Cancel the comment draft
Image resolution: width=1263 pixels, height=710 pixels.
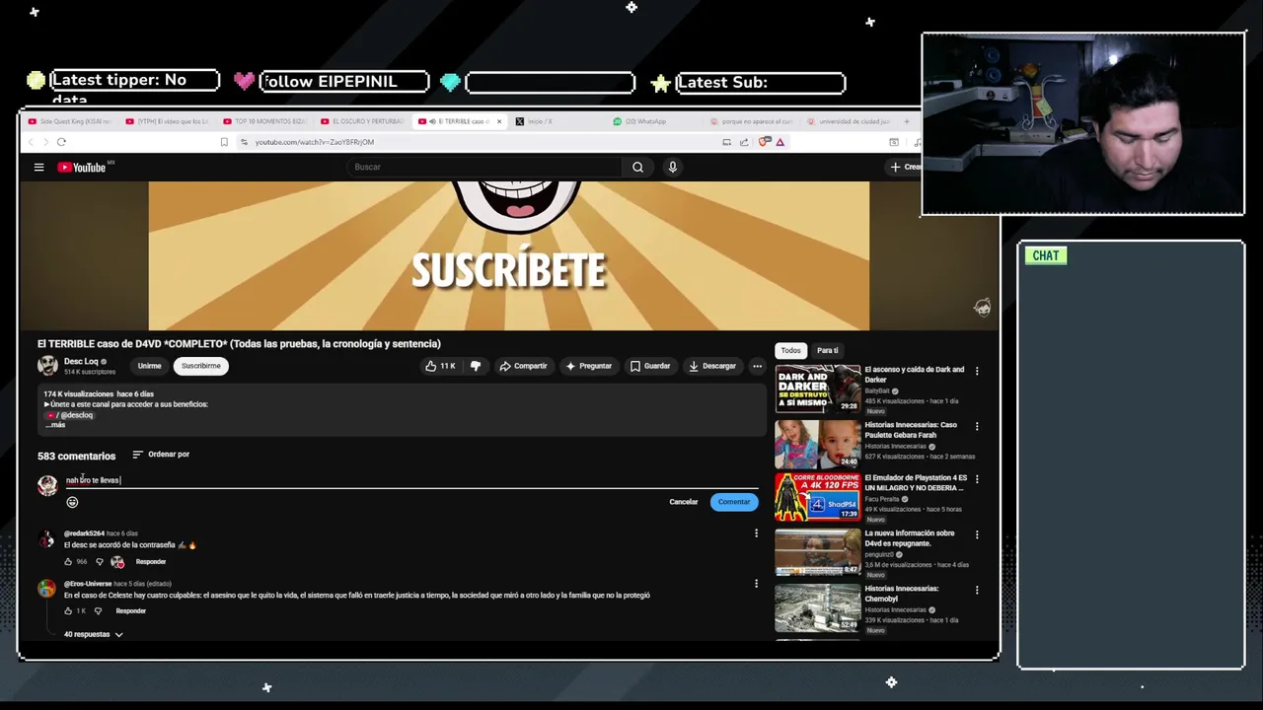(x=684, y=502)
